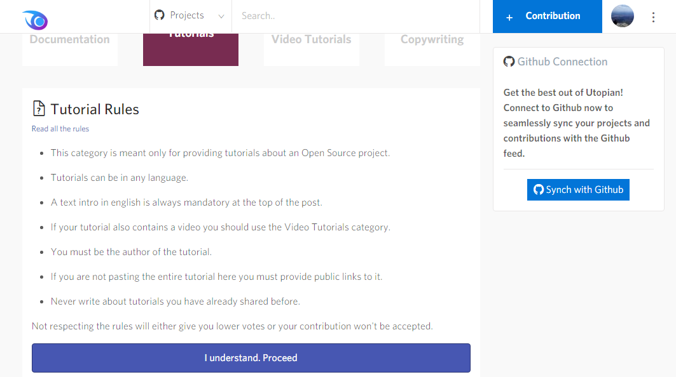Click the Tutorial Rules document icon
This screenshot has height=377, width=676.
click(39, 109)
